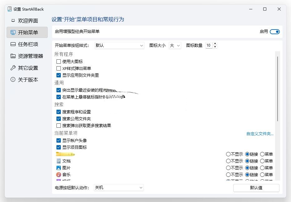Click the 设置"开始"菜单项目和常规行为 page title

point(88,19)
